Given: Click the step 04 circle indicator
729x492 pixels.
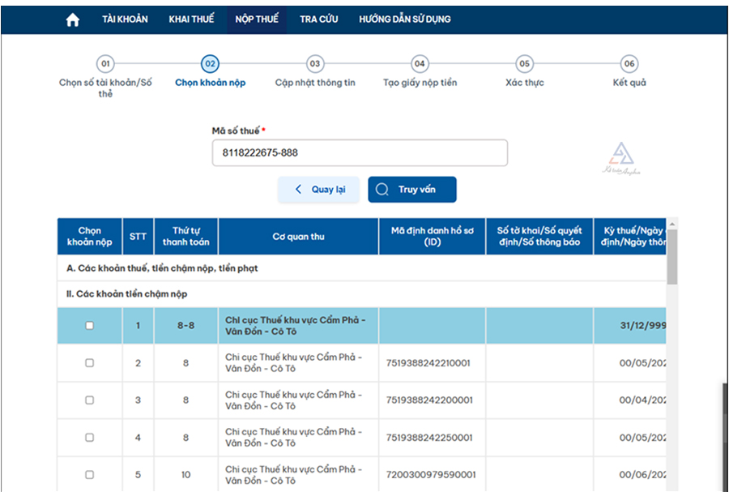Looking at the screenshot, I should point(419,64).
